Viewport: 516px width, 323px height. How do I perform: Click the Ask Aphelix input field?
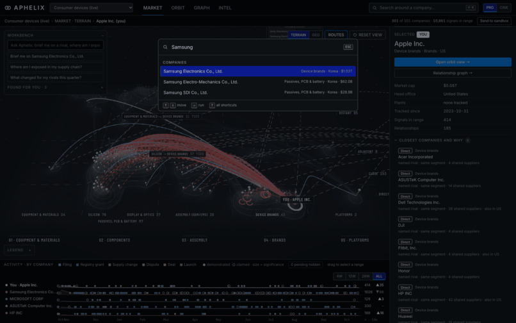click(55, 45)
